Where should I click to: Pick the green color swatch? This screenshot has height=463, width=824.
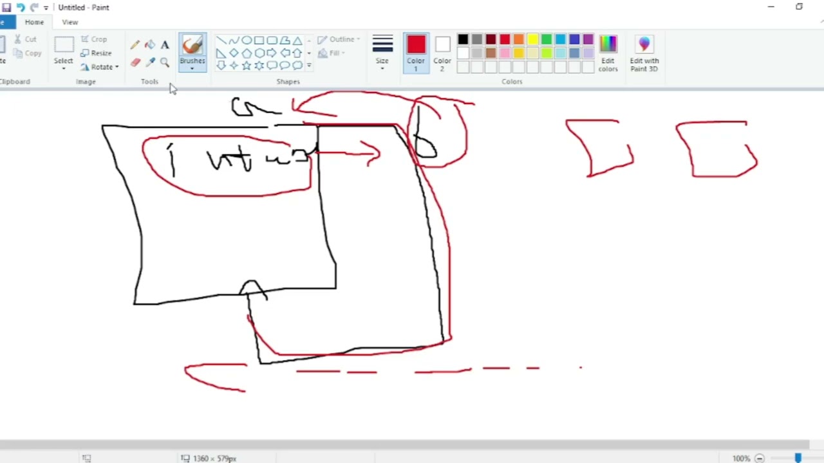547,40
